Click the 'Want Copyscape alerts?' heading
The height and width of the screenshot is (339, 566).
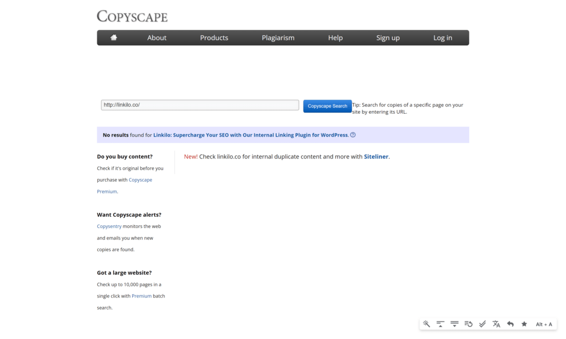[x=129, y=215]
